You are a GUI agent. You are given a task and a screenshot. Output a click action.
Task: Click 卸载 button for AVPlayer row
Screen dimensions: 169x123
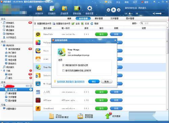[x=116, y=100]
